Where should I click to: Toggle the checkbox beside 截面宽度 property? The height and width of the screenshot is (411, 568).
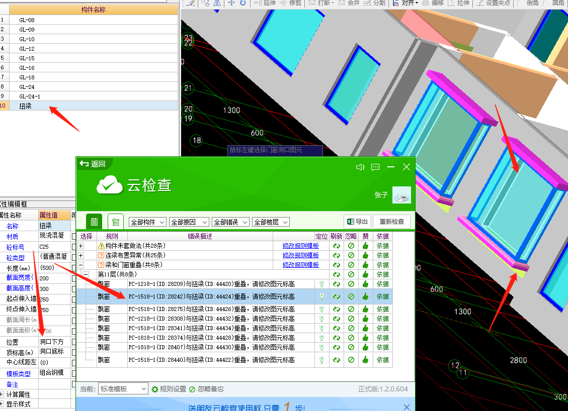[x=73, y=278]
